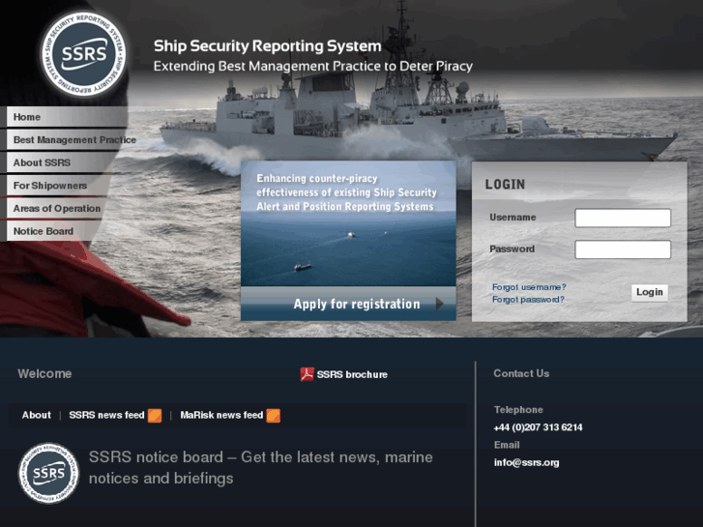Click the SSRS notice board headline text
The height and width of the screenshot is (527, 703).
[260, 468]
